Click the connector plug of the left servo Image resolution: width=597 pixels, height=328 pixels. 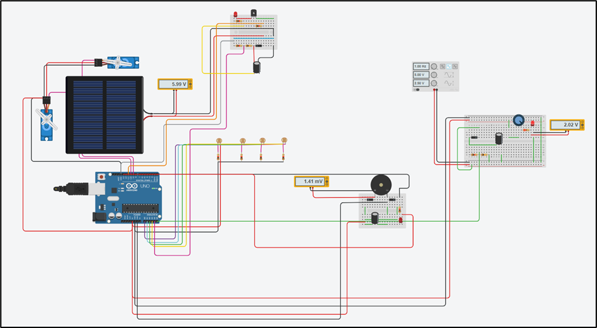tap(46, 100)
